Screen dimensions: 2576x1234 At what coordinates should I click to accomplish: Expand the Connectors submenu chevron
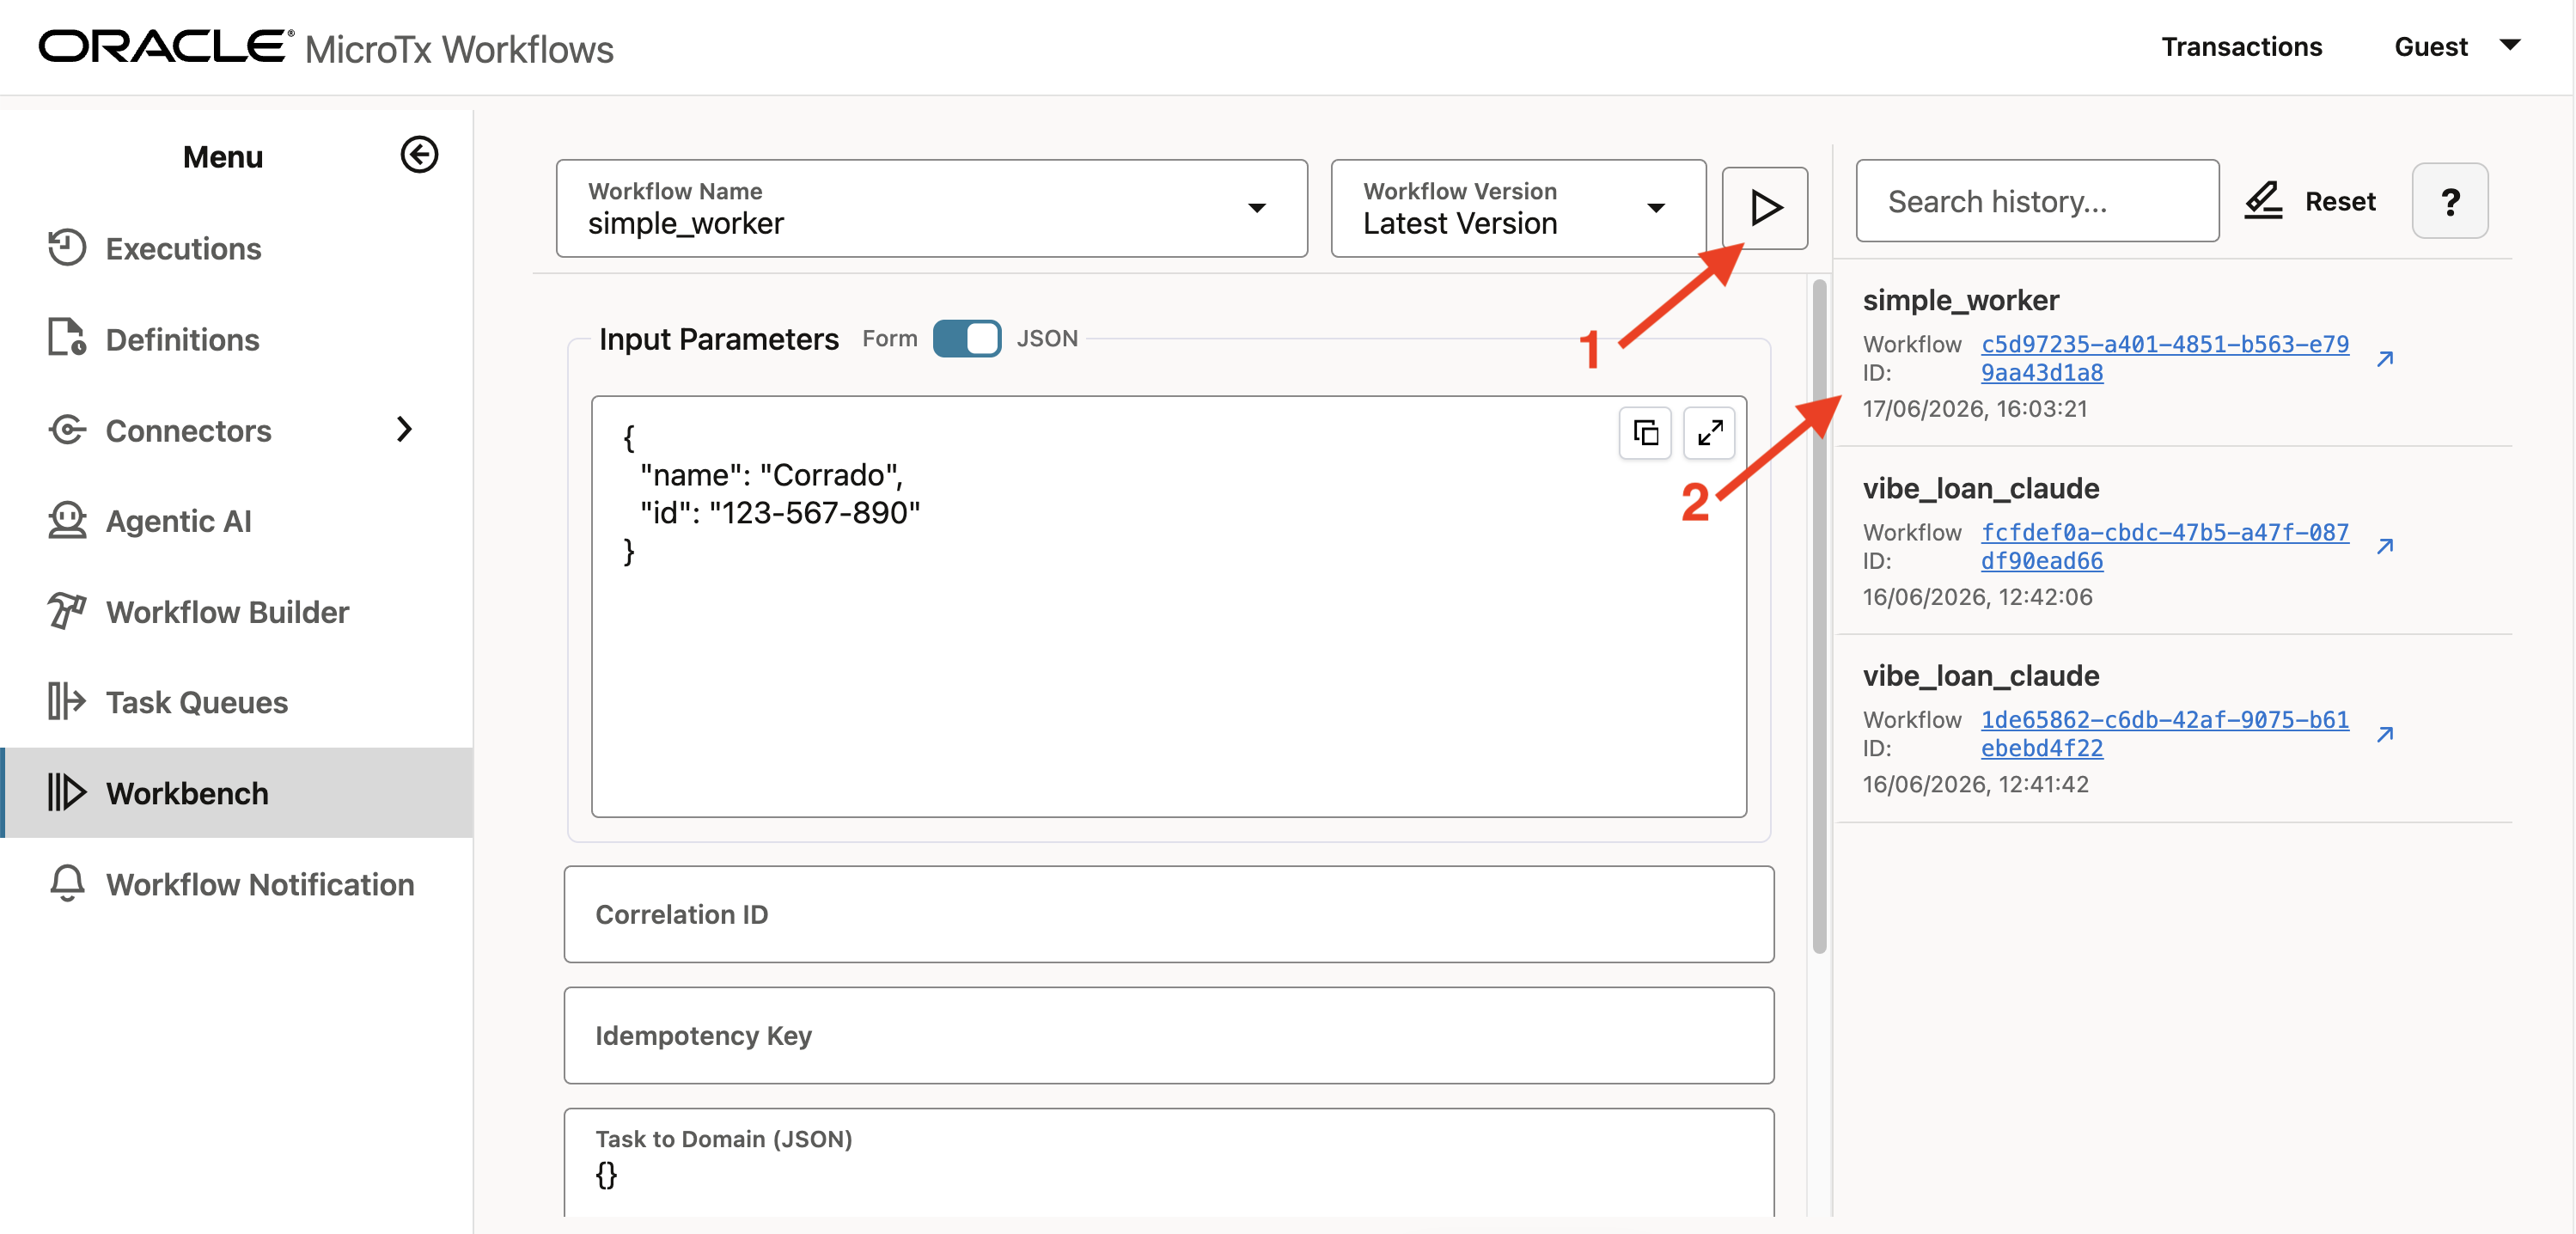pyautogui.click(x=404, y=430)
